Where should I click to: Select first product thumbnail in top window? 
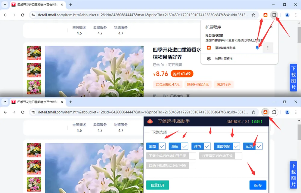tap(34, 53)
